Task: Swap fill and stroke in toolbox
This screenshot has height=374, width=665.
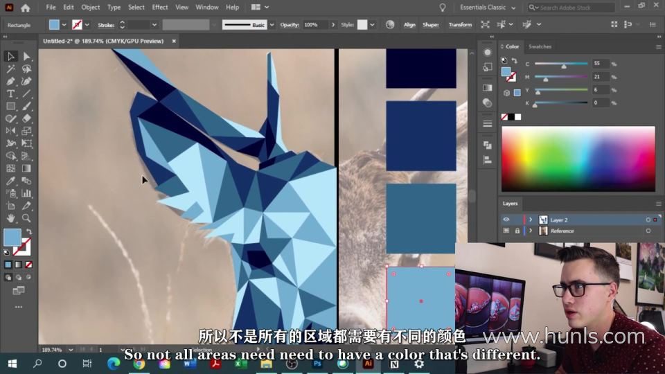Action: [29, 231]
